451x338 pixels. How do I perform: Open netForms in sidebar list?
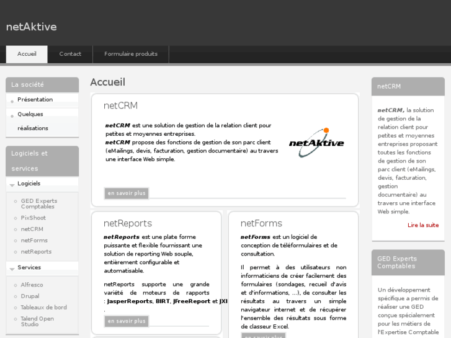pos(34,241)
